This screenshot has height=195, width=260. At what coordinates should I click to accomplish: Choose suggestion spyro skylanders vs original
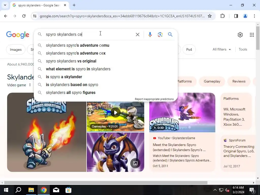106,61
